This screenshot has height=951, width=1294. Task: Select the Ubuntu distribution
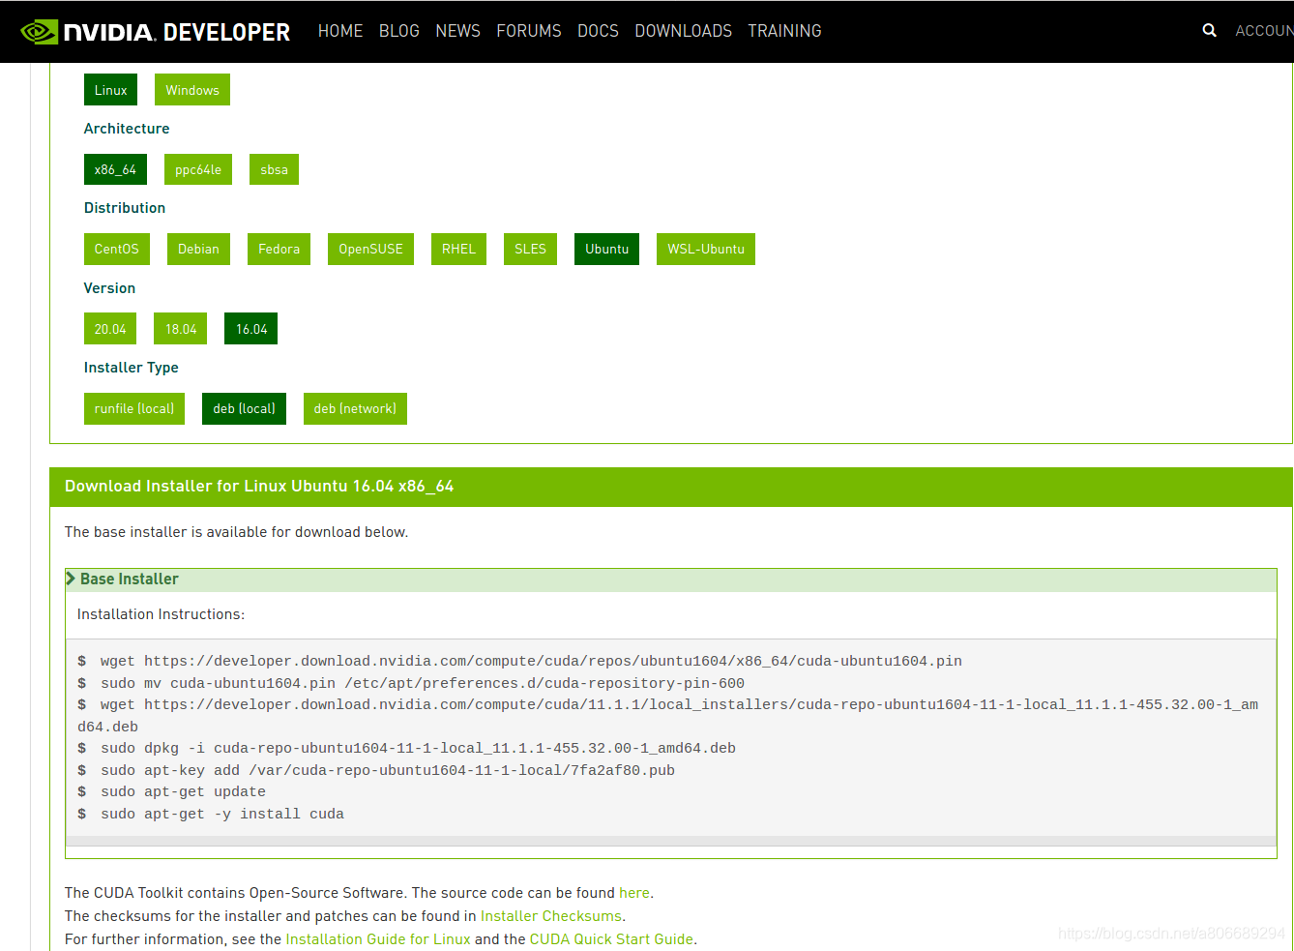606,249
